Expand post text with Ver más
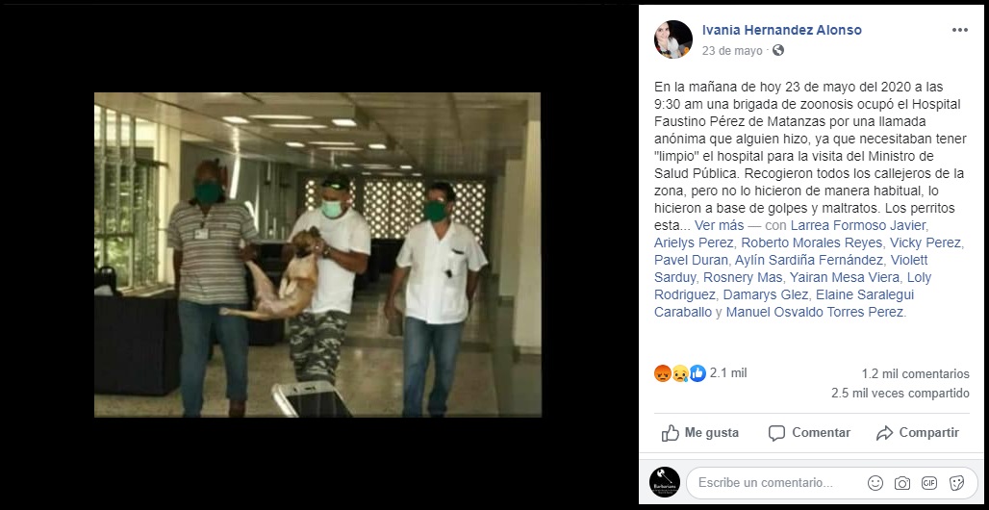 [719, 225]
